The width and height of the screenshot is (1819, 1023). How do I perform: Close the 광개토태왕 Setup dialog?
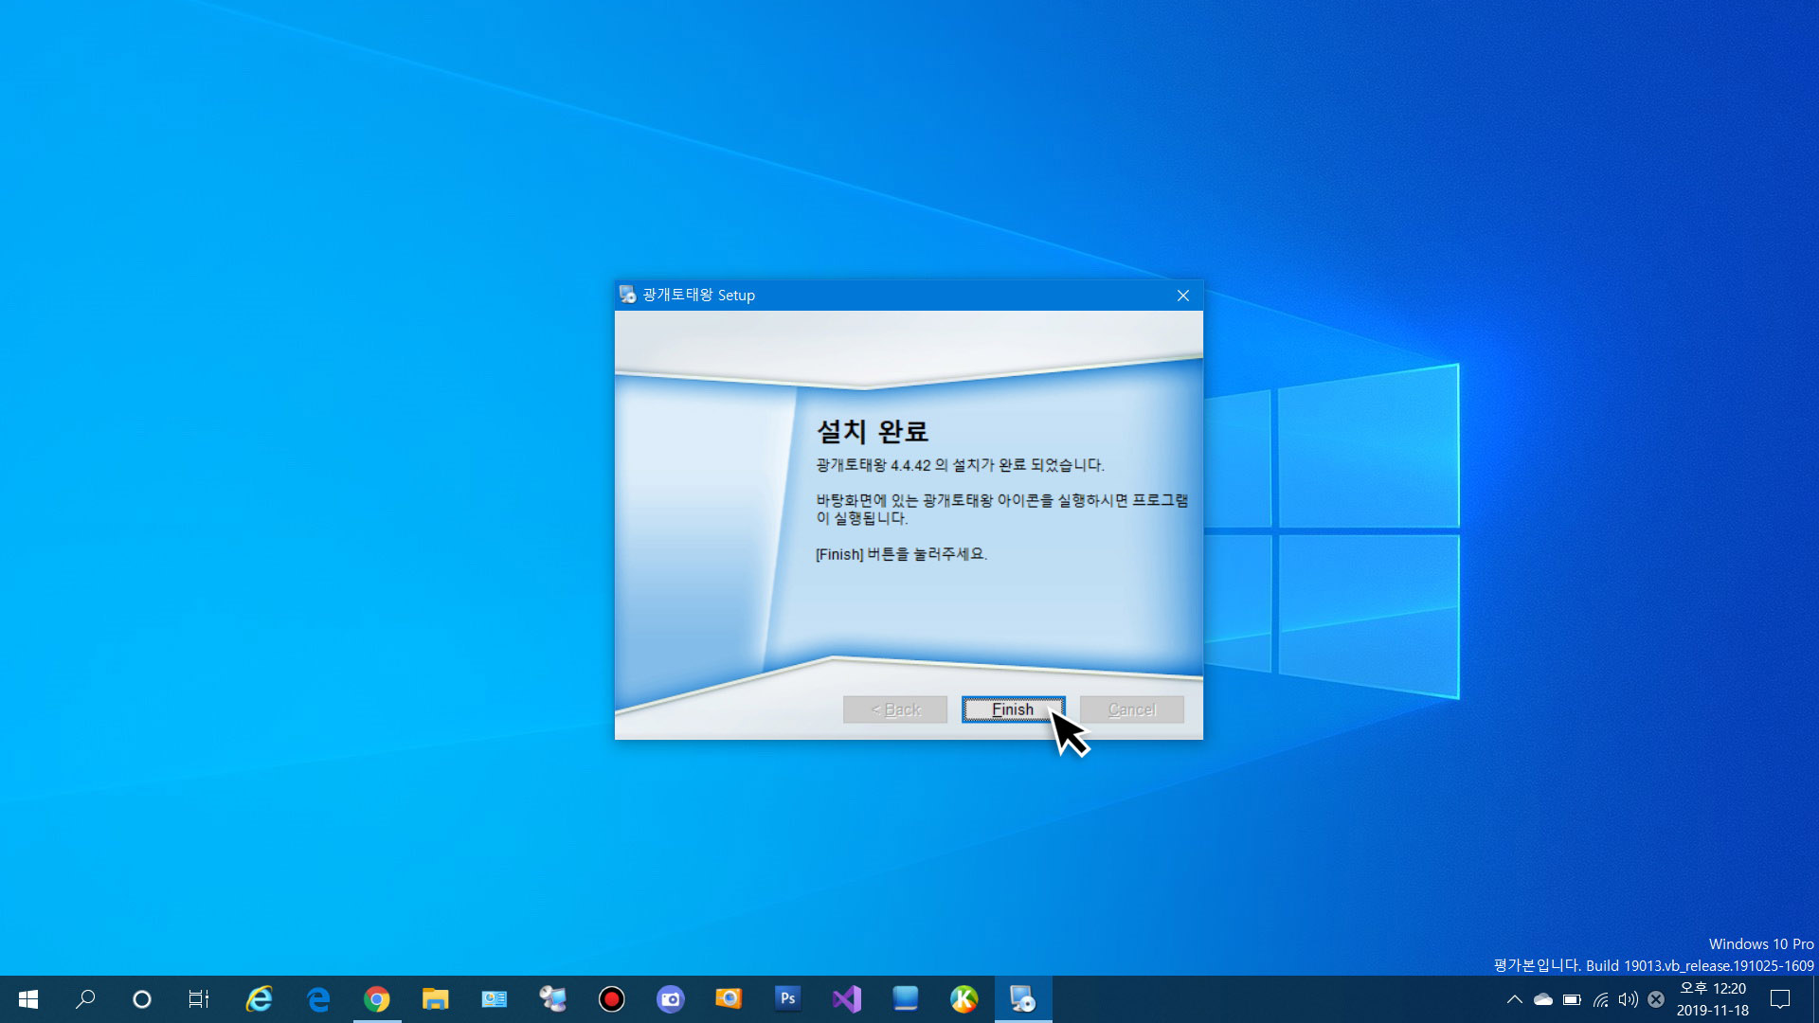tap(1183, 296)
